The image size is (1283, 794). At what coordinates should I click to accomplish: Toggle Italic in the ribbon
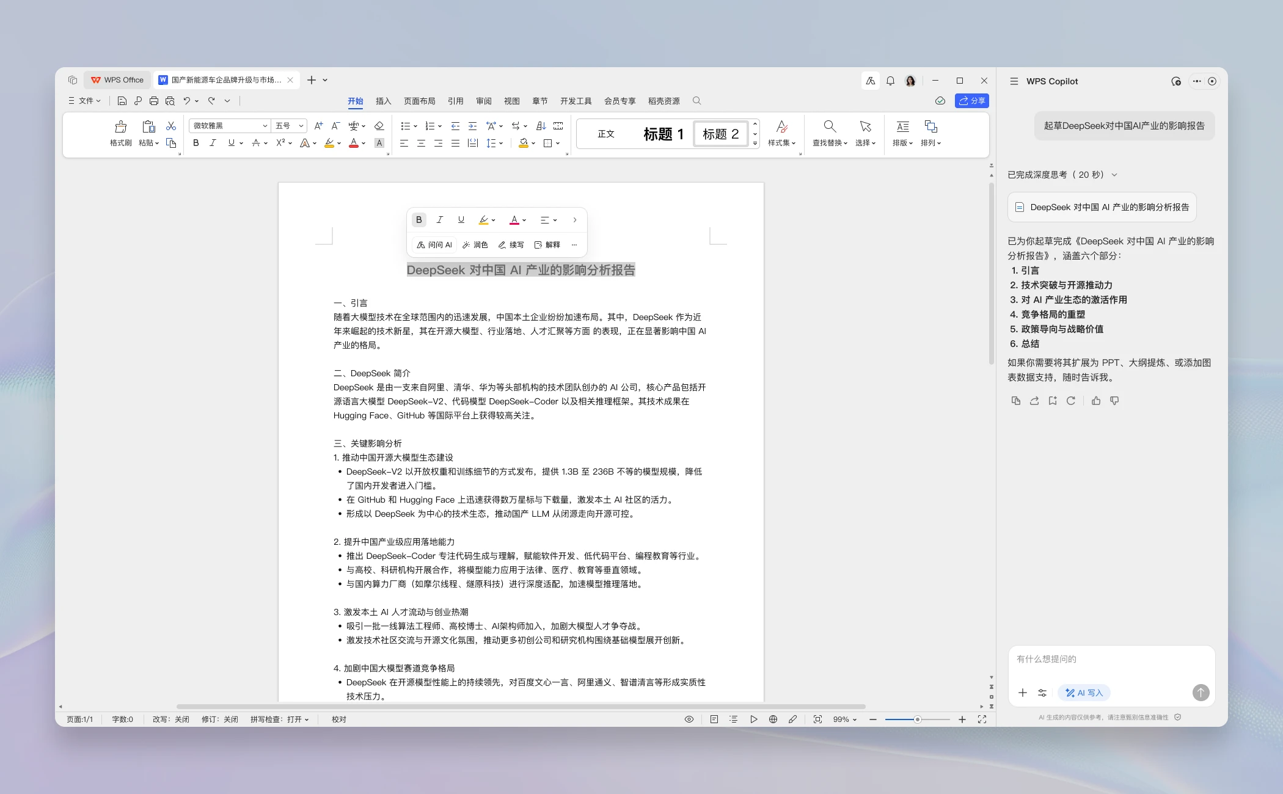tap(213, 143)
